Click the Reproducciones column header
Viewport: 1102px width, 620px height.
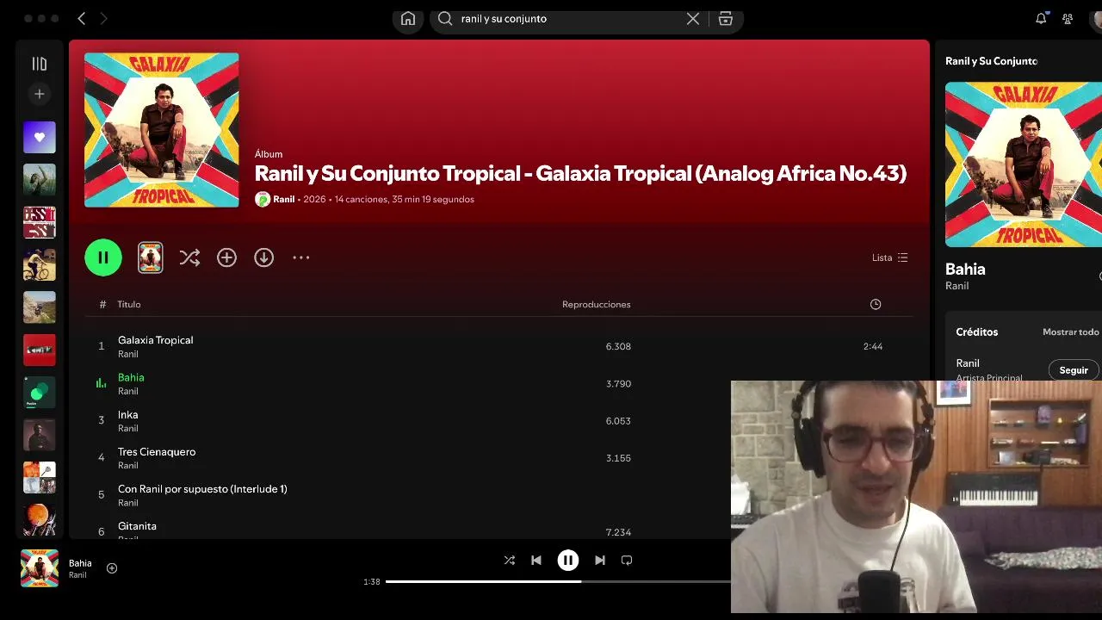[596, 304]
